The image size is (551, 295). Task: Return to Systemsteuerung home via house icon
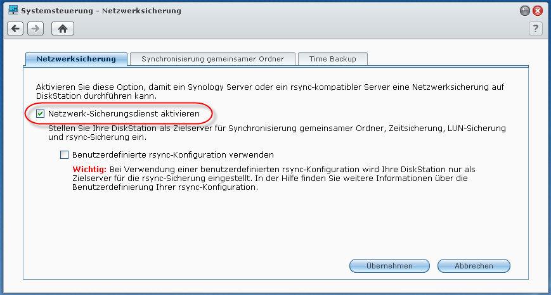63,28
